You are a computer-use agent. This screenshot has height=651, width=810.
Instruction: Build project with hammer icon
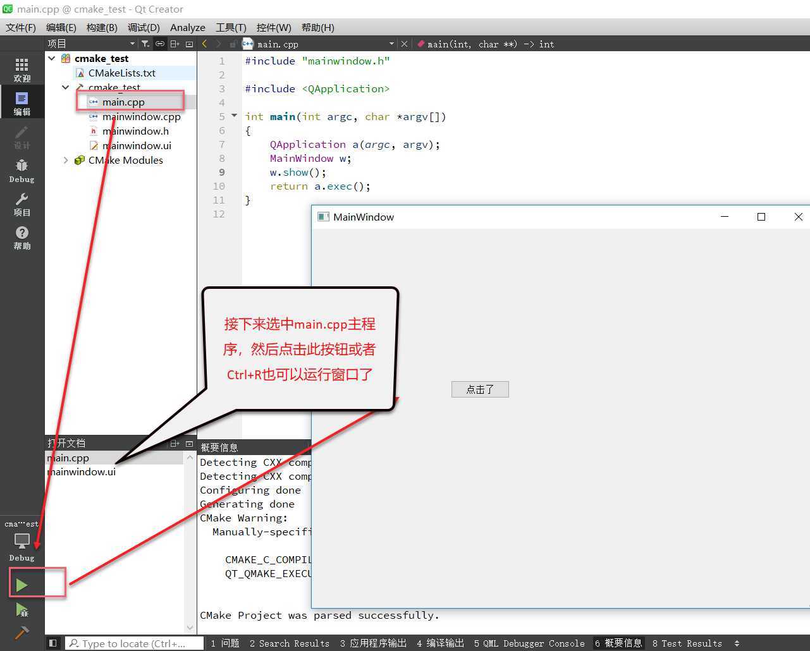pos(21,633)
